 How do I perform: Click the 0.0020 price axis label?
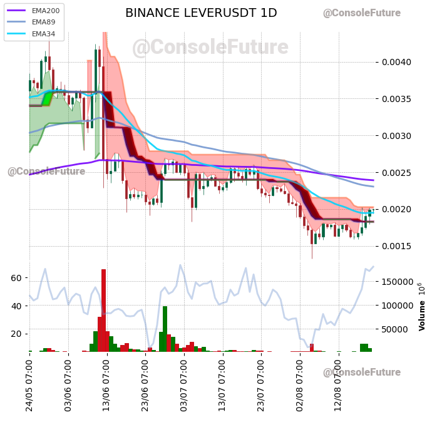click(x=396, y=209)
